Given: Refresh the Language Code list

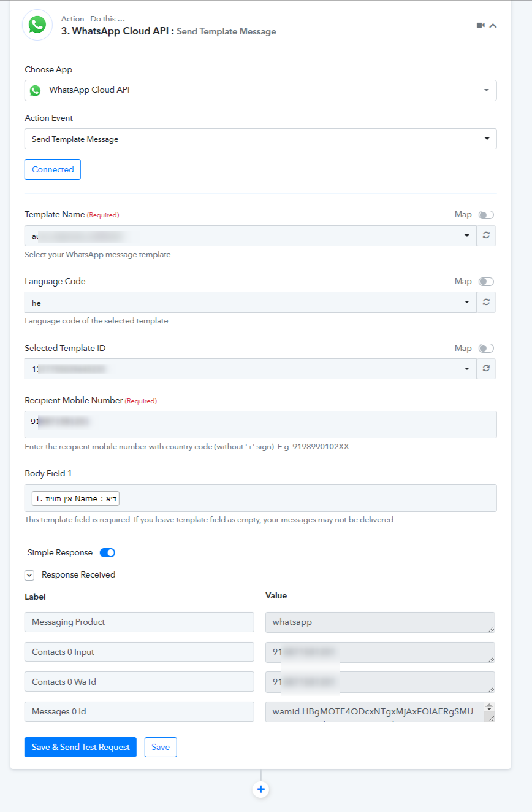Looking at the screenshot, I should tap(486, 303).
